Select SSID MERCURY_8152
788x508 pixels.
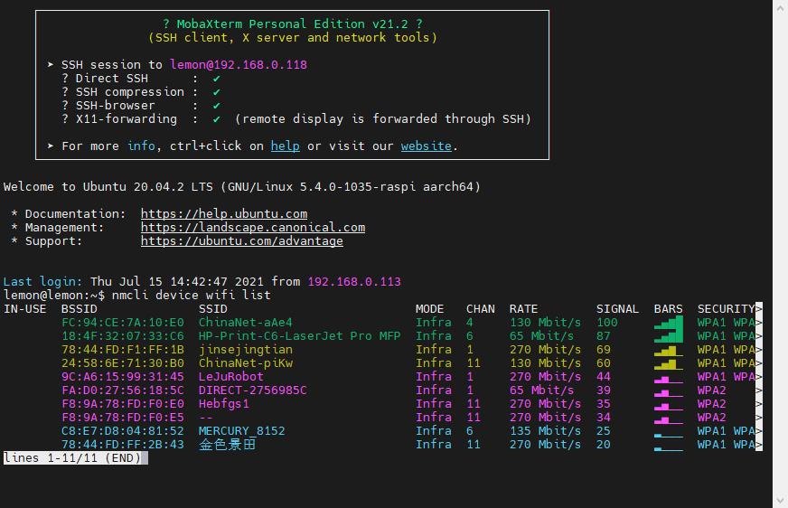point(241,430)
